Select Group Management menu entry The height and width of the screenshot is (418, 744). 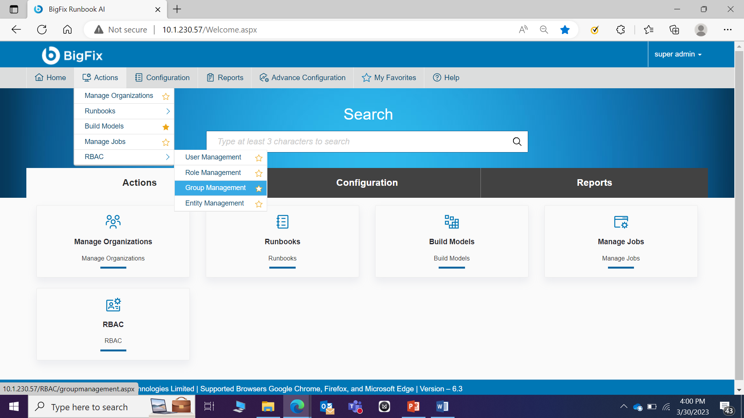coord(215,188)
